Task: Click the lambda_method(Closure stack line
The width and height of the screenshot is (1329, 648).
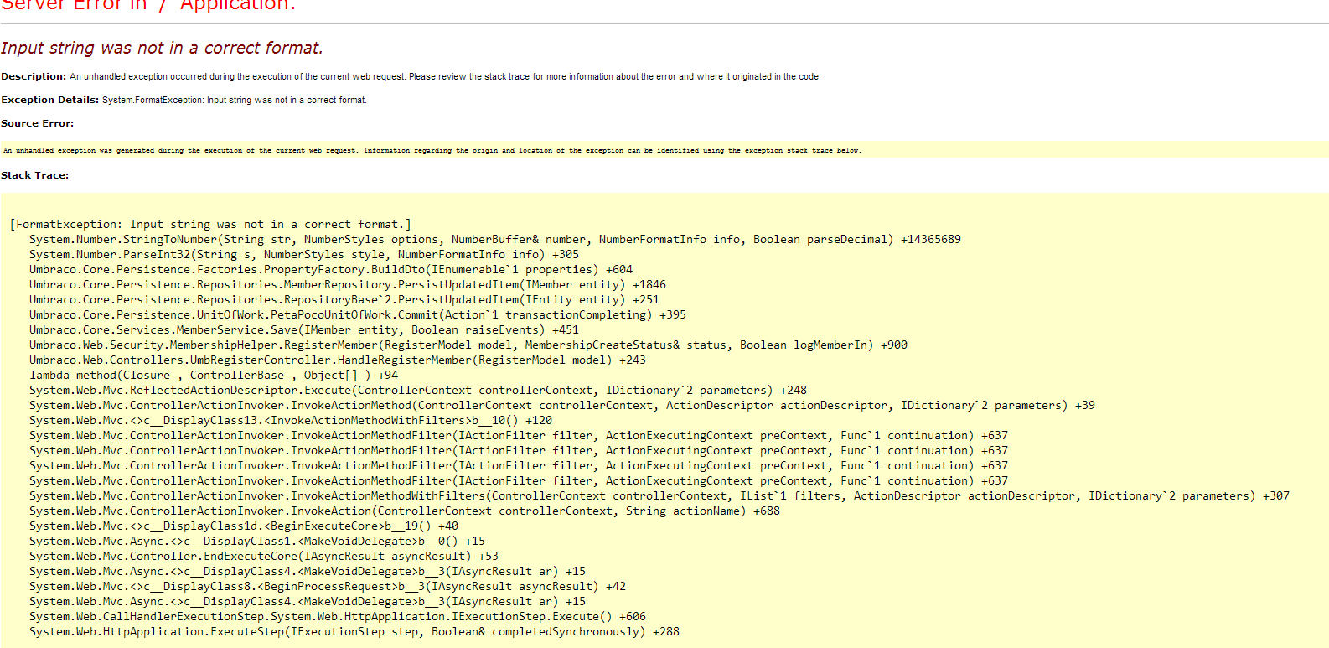Action: click(x=214, y=375)
